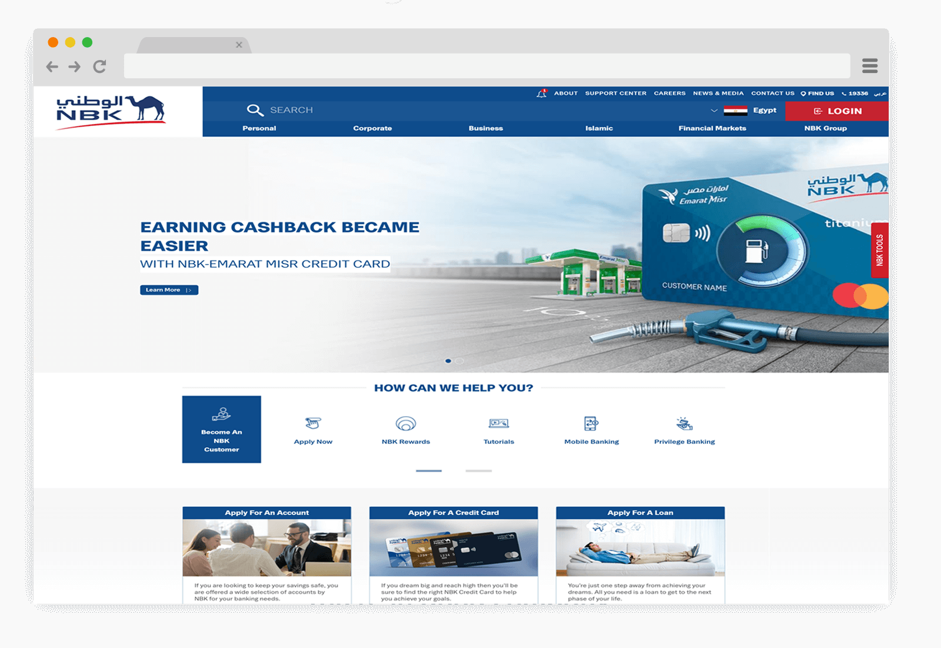Click the browser back arrow
The height and width of the screenshot is (648, 941).
[52, 67]
